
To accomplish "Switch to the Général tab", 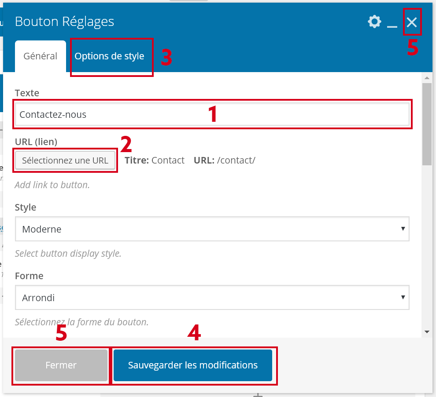I will click(40, 56).
